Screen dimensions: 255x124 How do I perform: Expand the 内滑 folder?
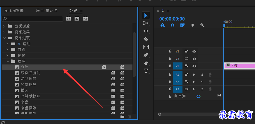pyautogui.click(x=7, y=50)
